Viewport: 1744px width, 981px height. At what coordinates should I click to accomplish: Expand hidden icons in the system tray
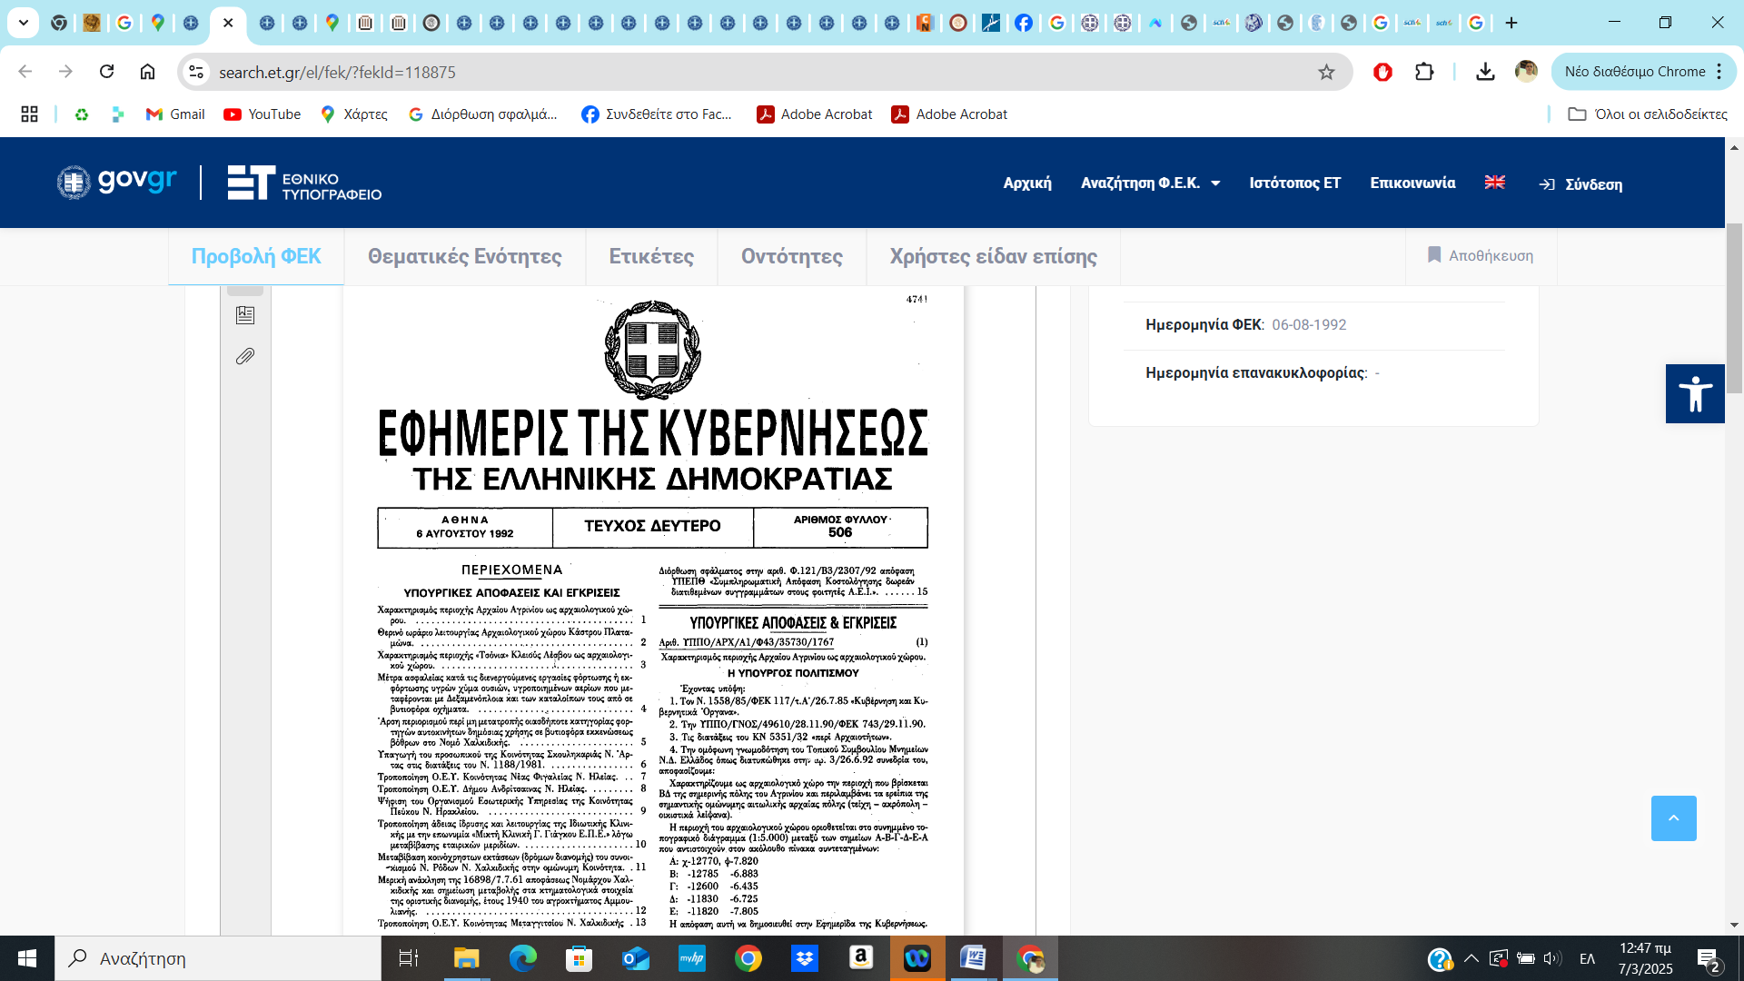[1473, 958]
